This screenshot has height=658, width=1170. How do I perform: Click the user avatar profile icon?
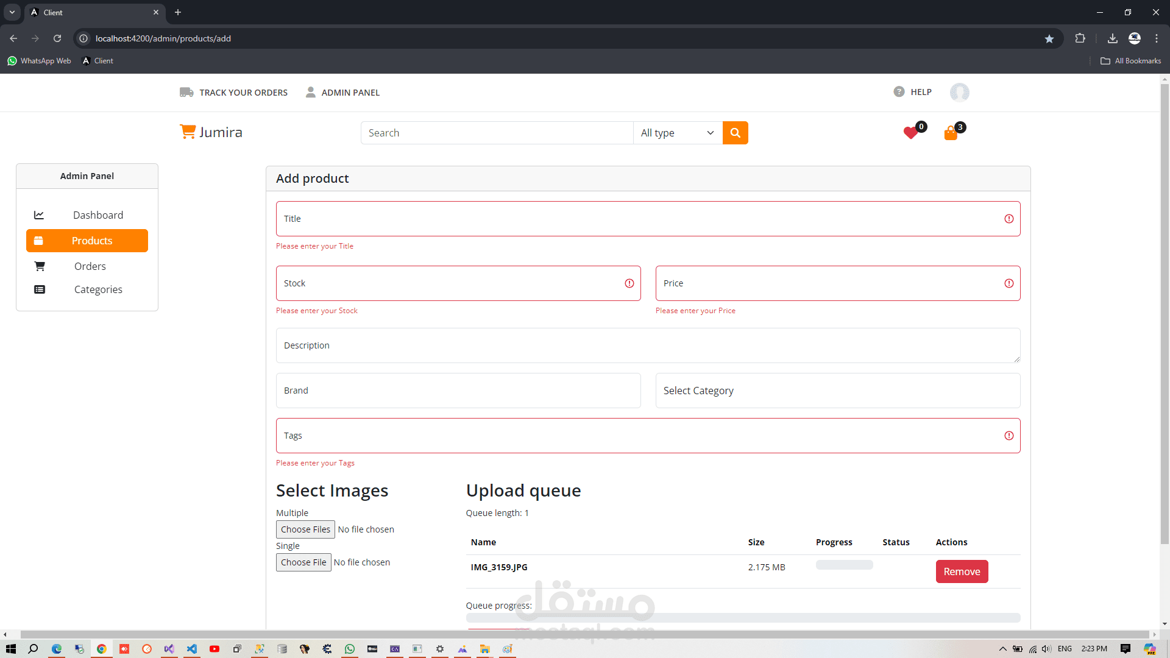tap(959, 92)
